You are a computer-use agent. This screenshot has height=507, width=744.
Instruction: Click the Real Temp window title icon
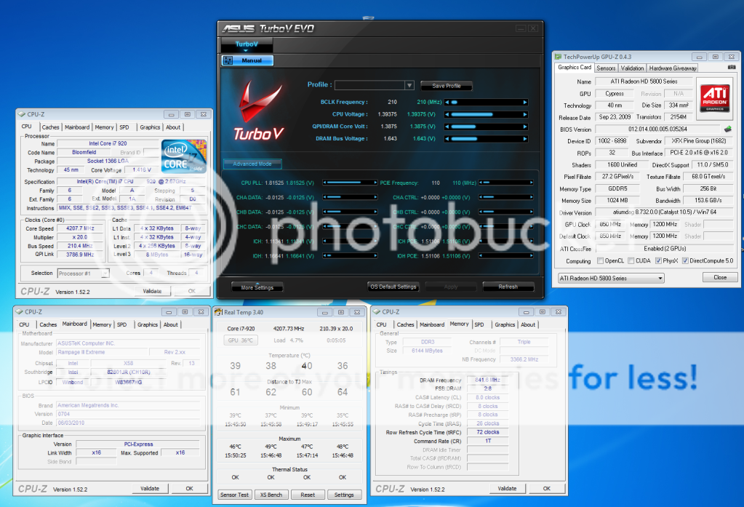click(219, 312)
